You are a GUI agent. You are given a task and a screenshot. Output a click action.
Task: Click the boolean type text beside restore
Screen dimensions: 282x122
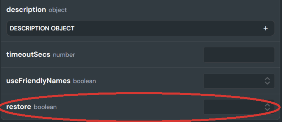(45, 107)
